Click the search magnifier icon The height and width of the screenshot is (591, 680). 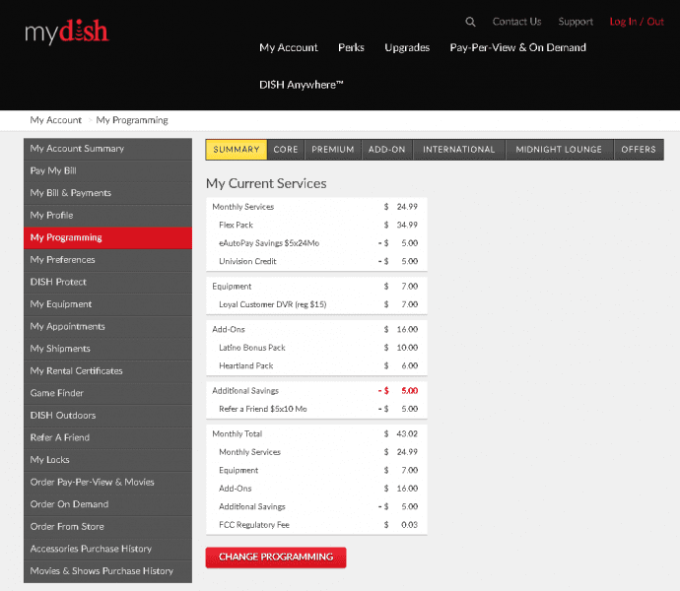point(470,22)
